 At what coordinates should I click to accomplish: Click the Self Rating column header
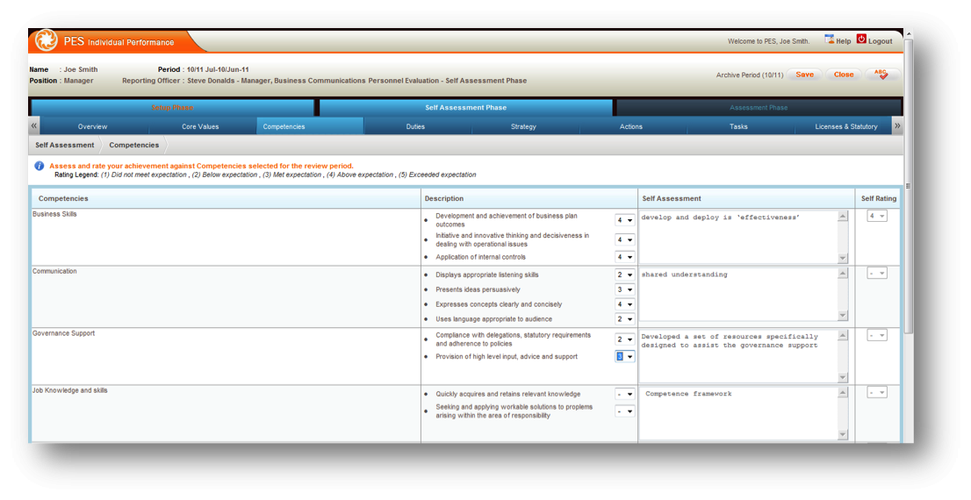[878, 198]
